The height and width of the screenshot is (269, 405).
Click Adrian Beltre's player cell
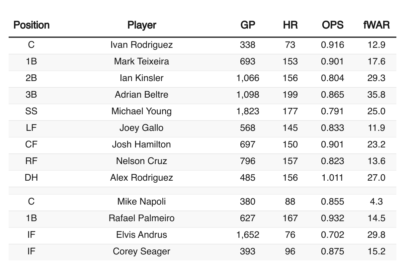click(141, 95)
